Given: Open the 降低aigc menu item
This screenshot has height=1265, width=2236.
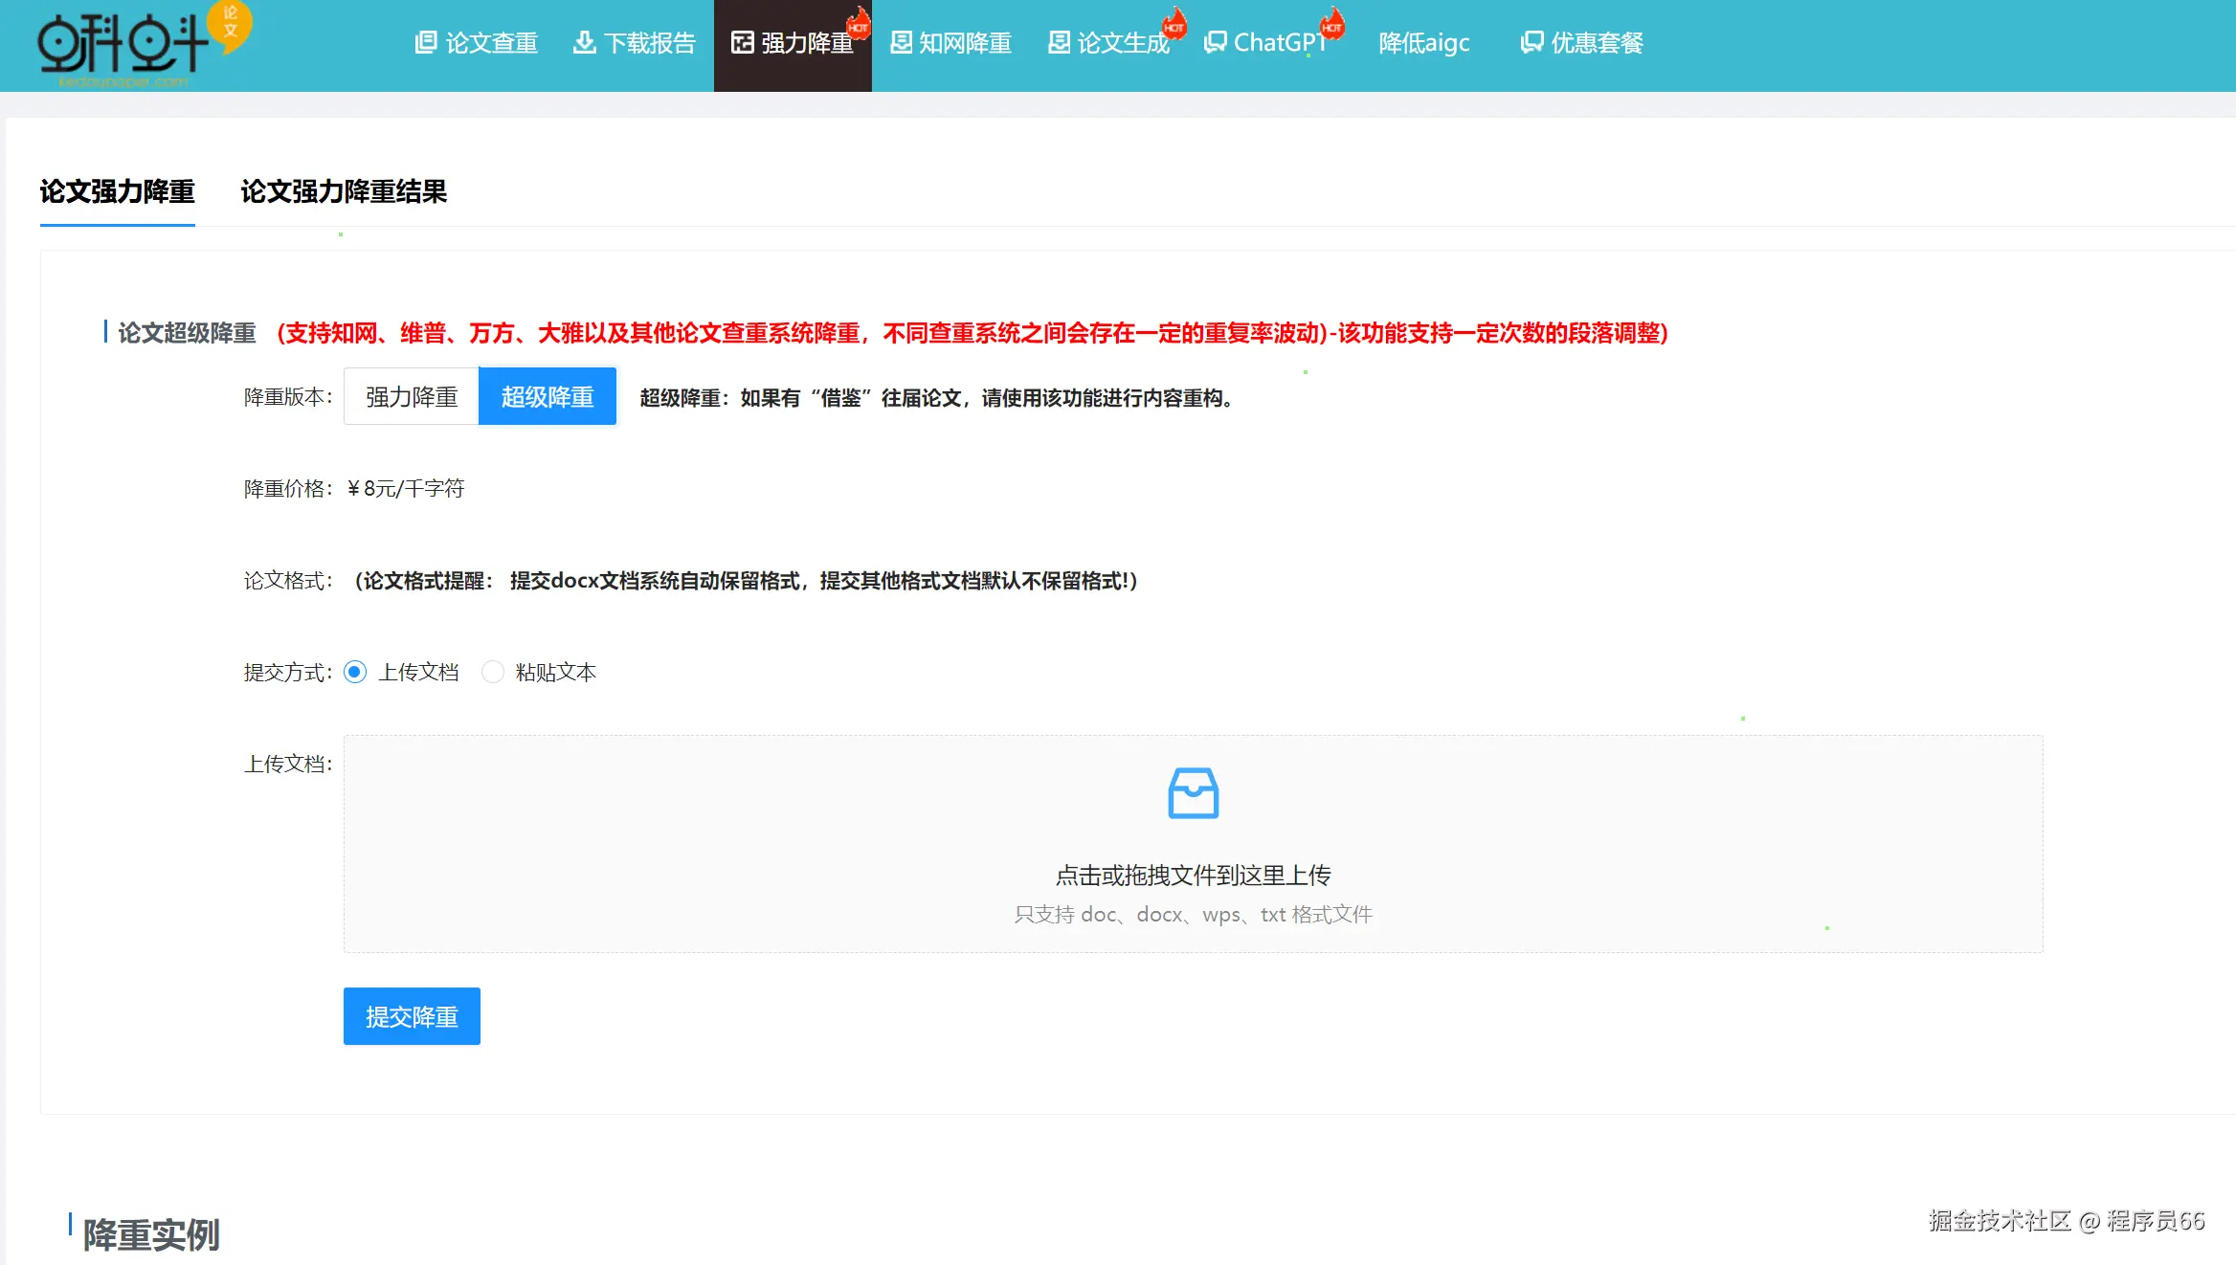Looking at the screenshot, I should pyautogui.click(x=1423, y=43).
